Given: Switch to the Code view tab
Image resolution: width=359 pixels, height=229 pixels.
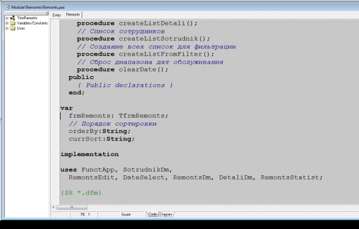Looking at the screenshot, I should point(152,214).
